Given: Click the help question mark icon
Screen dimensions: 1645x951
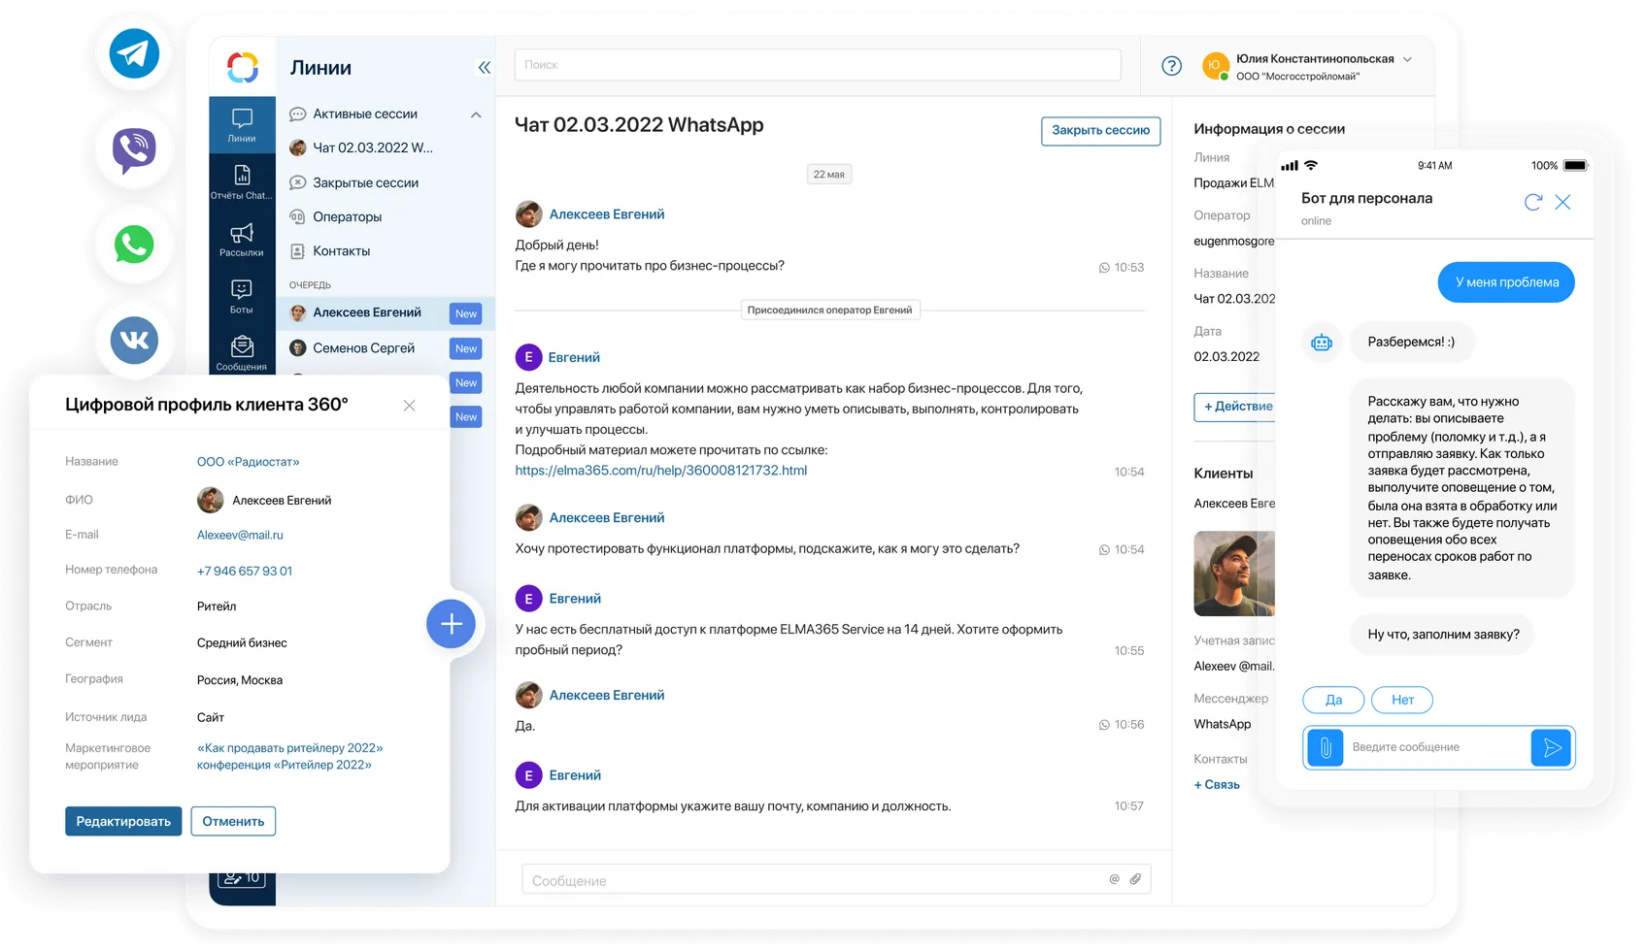Looking at the screenshot, I should 1172,66.
